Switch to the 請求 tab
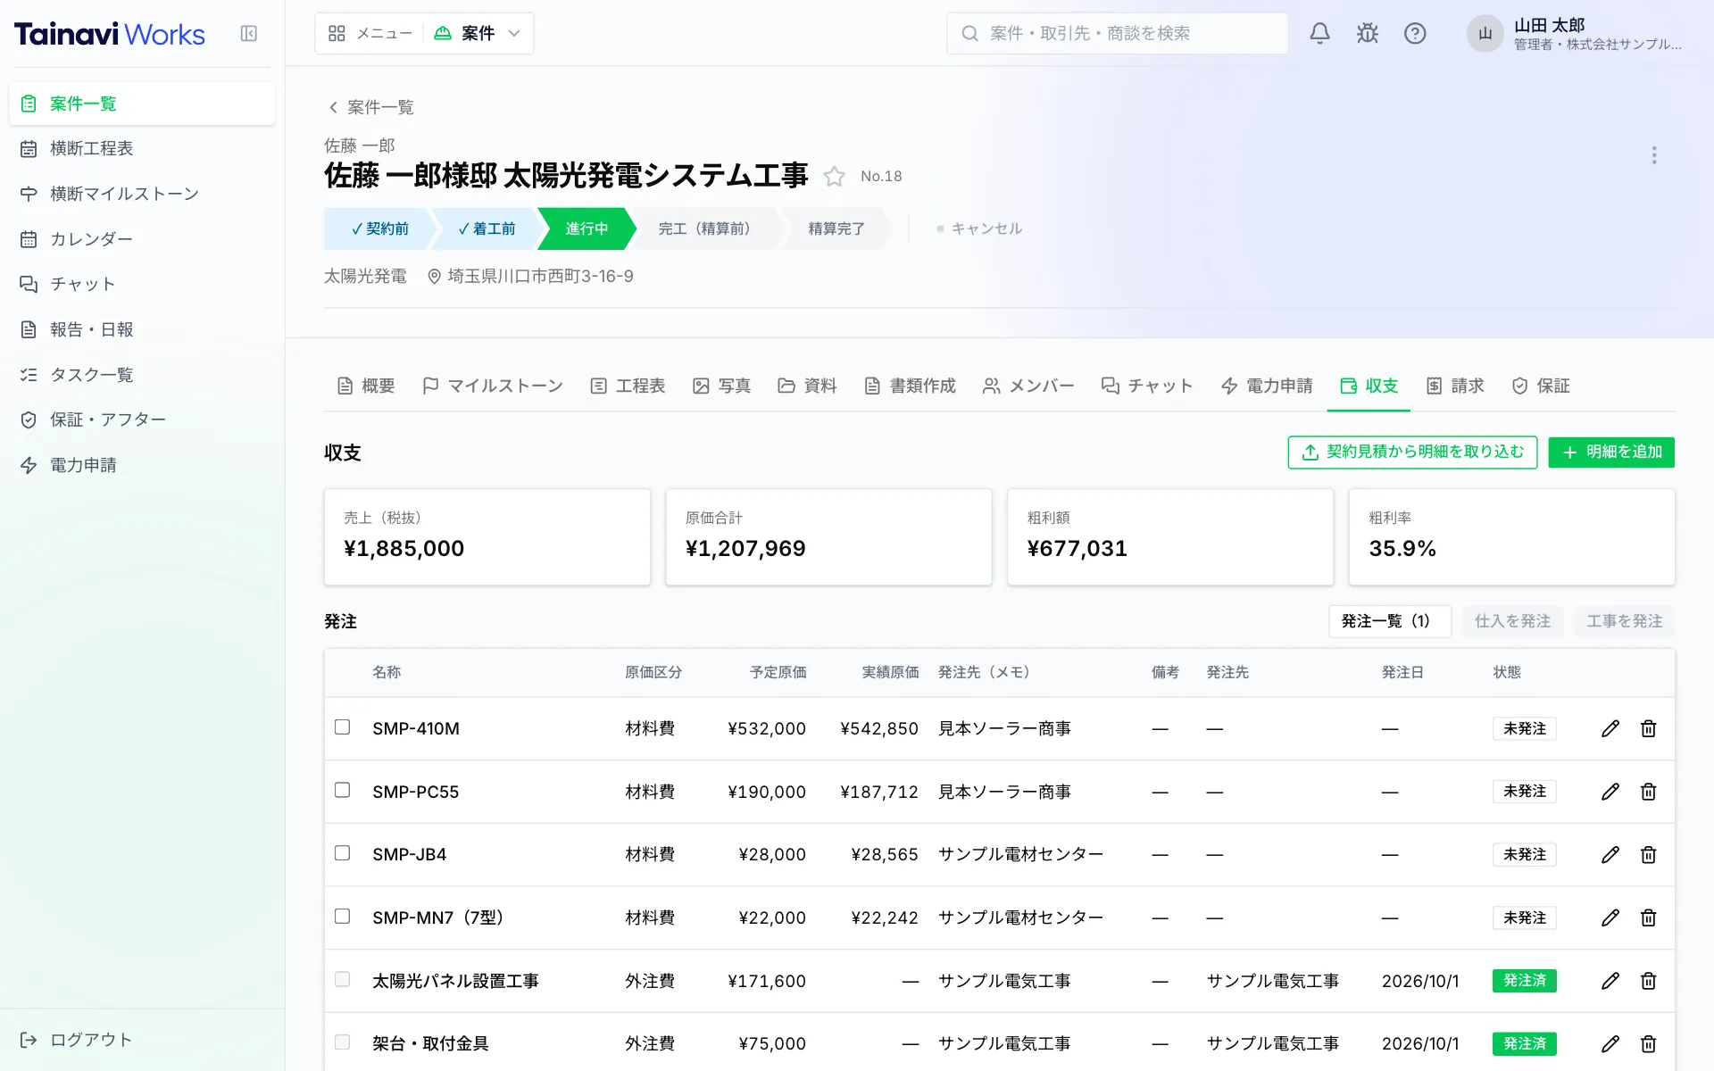This screenshot has height=1071, width=1714. (x=1455, y=386)
